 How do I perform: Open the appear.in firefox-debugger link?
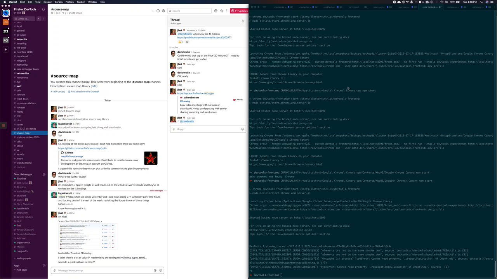[x=196, y=93]
